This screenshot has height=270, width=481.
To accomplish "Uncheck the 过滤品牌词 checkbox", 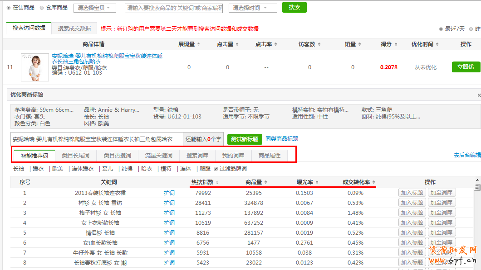I will (216, 169).
